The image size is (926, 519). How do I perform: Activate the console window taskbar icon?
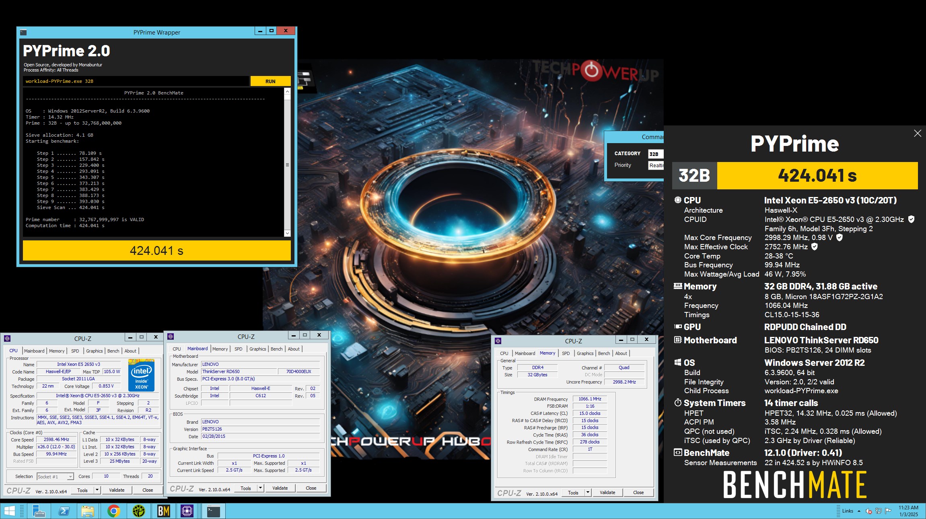coord(213,511)
